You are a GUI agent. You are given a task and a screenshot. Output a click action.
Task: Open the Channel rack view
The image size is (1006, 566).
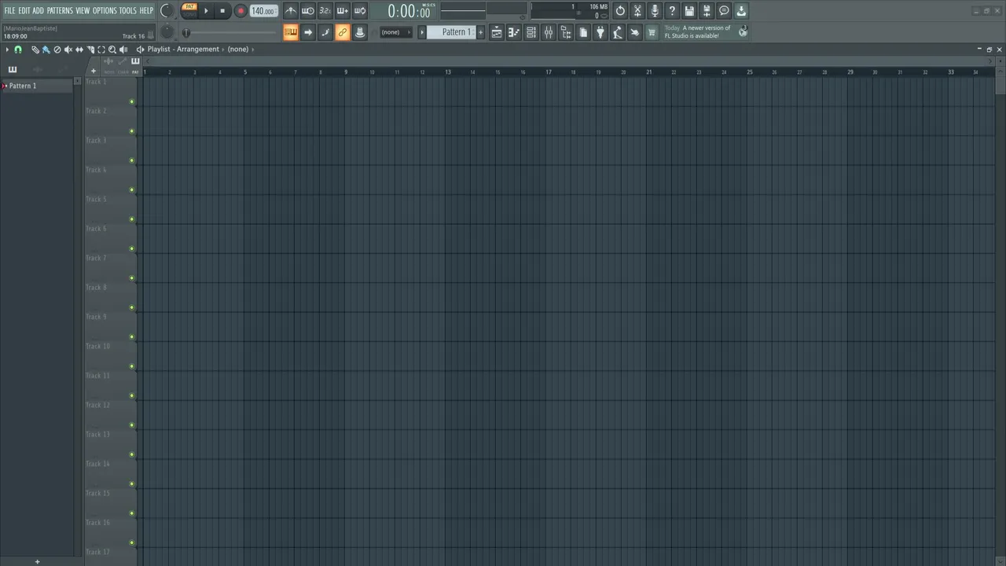(x=531, y=32)
